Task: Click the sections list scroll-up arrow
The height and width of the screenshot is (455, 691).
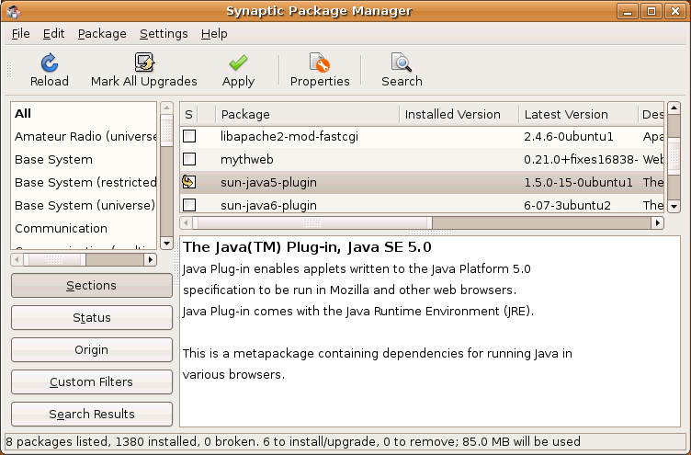Action: coord(166,108)
